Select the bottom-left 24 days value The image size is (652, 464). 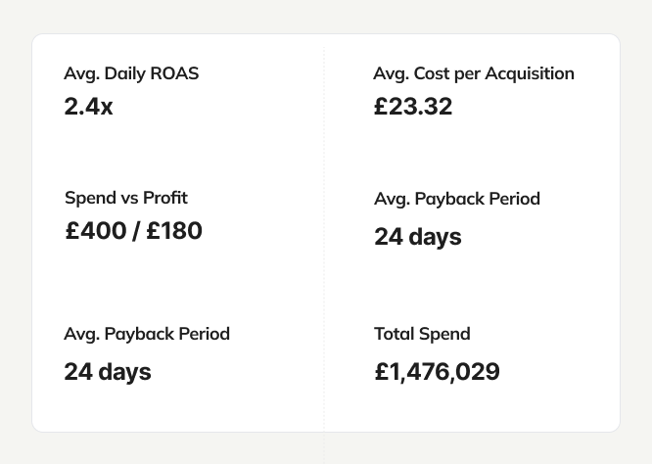[108, 372]
